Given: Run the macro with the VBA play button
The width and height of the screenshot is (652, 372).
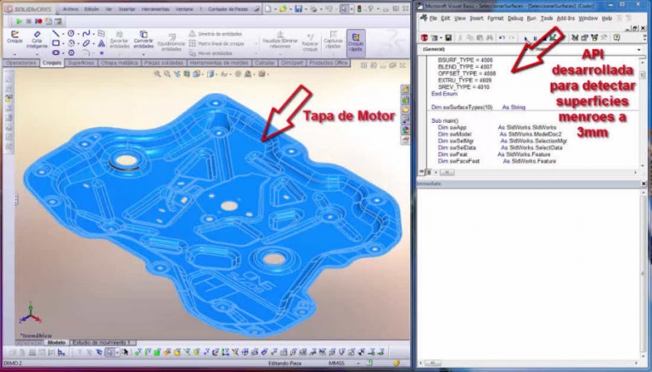Looking at the screenshot, I should (526, 37).
